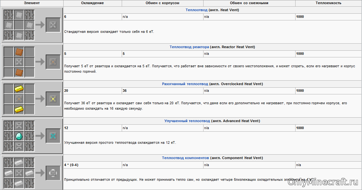Click the Heat Vent result item in first recipe
Viewport: 362px width, 190px height.
pos(53,25)
